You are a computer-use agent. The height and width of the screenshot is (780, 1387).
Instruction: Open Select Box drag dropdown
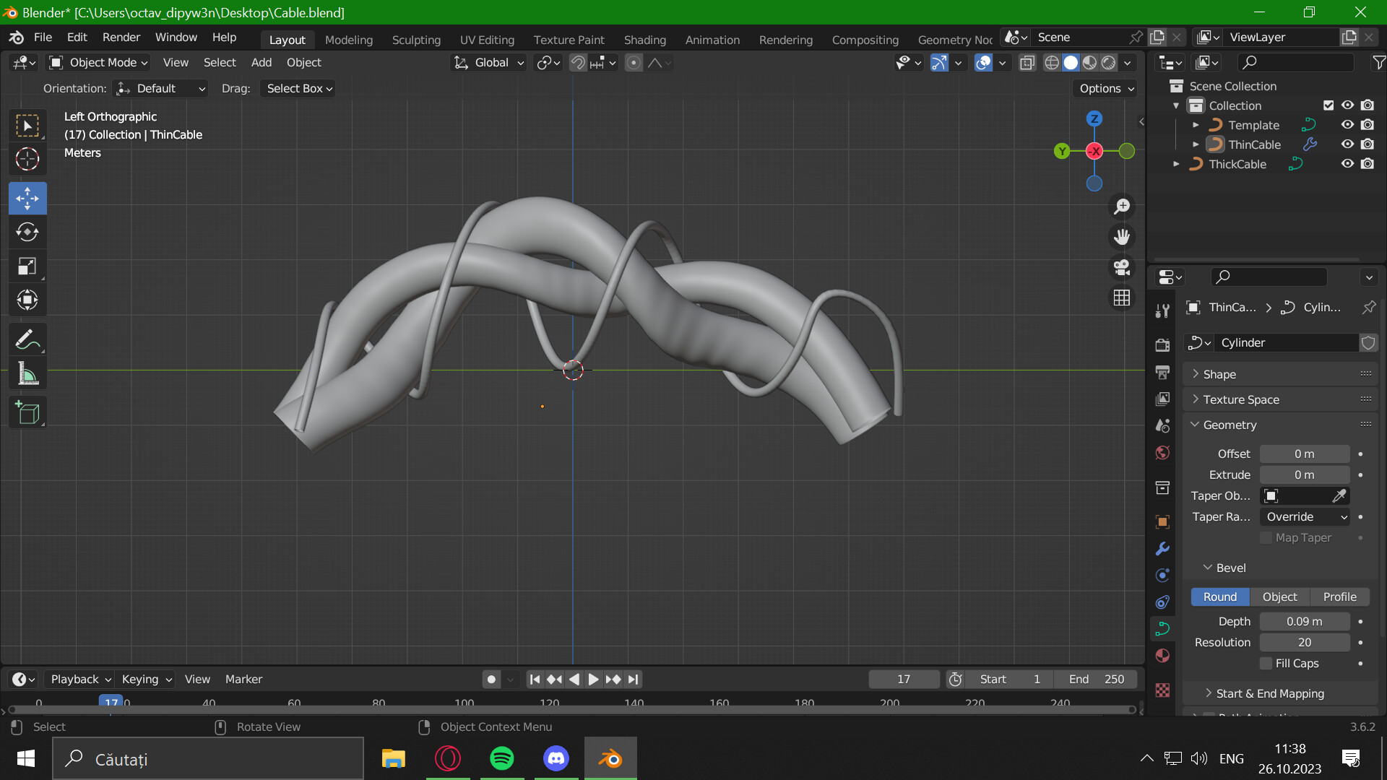point(298,89)
